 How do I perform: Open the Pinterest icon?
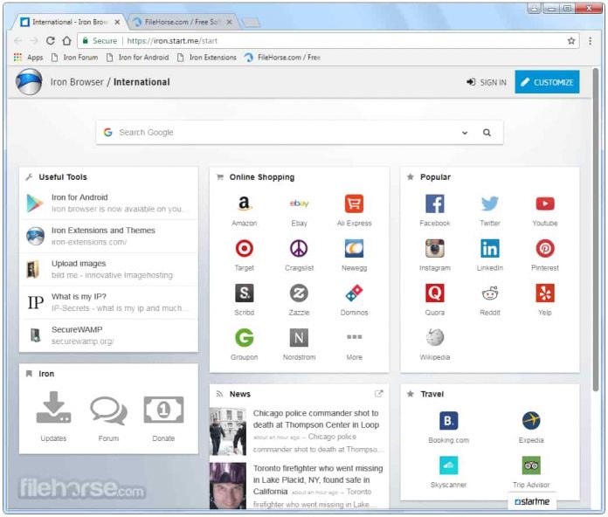545,249
